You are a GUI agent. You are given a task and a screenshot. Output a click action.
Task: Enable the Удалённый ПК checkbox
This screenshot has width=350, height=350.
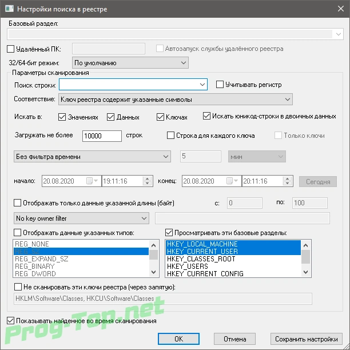[x=10, y=49]
